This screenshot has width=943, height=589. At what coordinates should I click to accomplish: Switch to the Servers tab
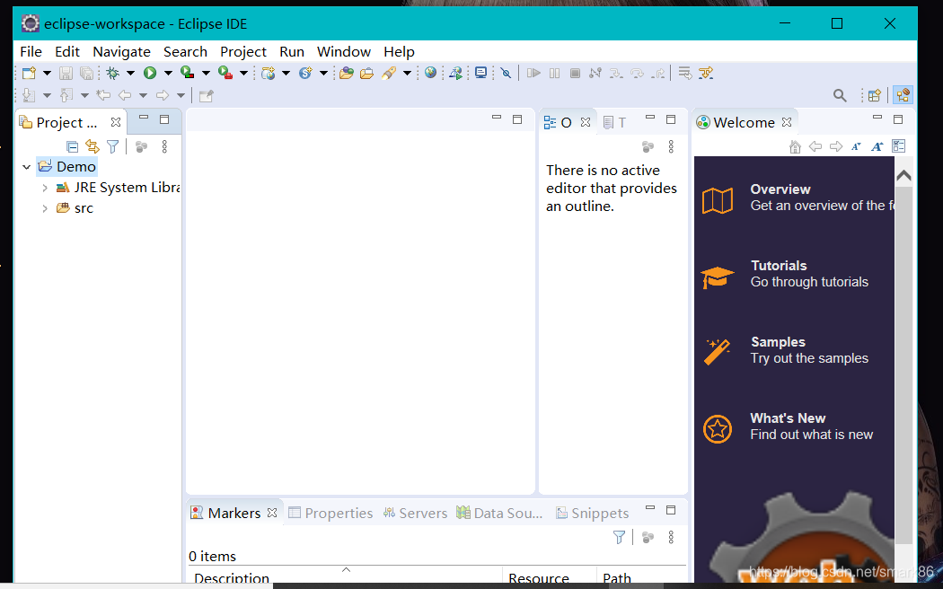416,514
